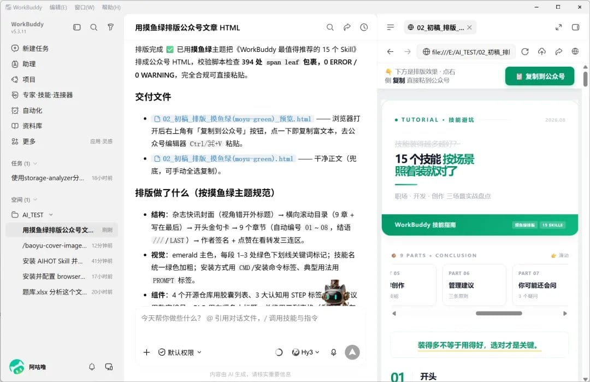This screenshot has width=590, height=382.
Task: Collapse the 空间 (1) section
Action: 35,199
